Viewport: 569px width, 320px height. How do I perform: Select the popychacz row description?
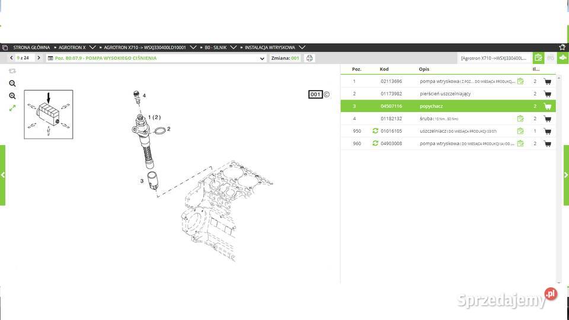pyautogui.click(x=431, y=106)
